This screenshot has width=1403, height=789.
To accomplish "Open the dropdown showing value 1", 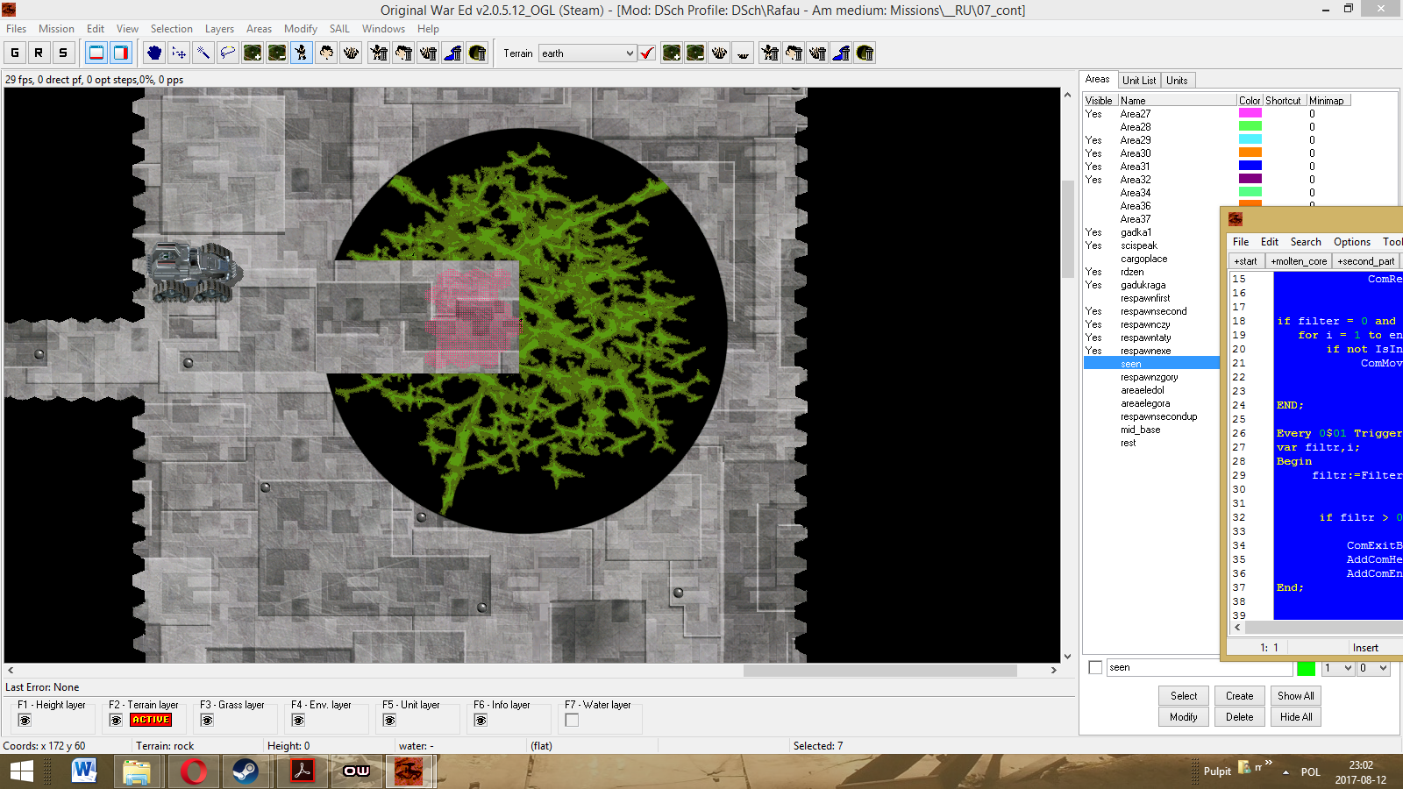I will pos(1338,668).
